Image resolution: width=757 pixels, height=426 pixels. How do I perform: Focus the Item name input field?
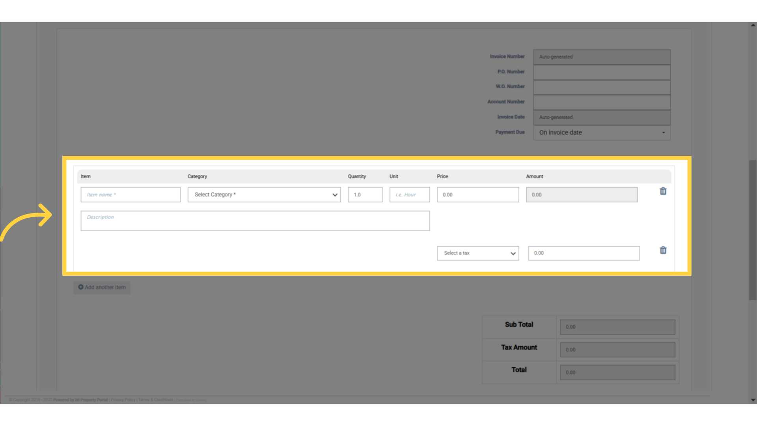pos(131,195)
